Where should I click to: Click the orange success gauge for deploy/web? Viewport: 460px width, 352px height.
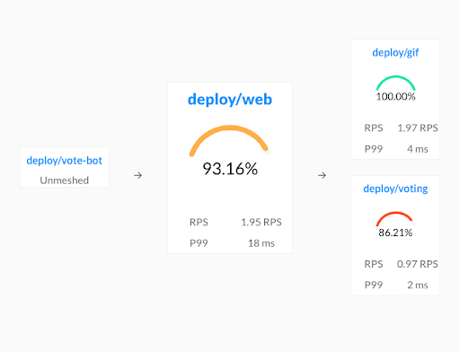230,140
